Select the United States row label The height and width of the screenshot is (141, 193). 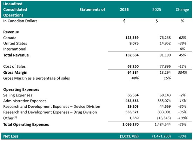pyautogui.click(x=15, y=43)
